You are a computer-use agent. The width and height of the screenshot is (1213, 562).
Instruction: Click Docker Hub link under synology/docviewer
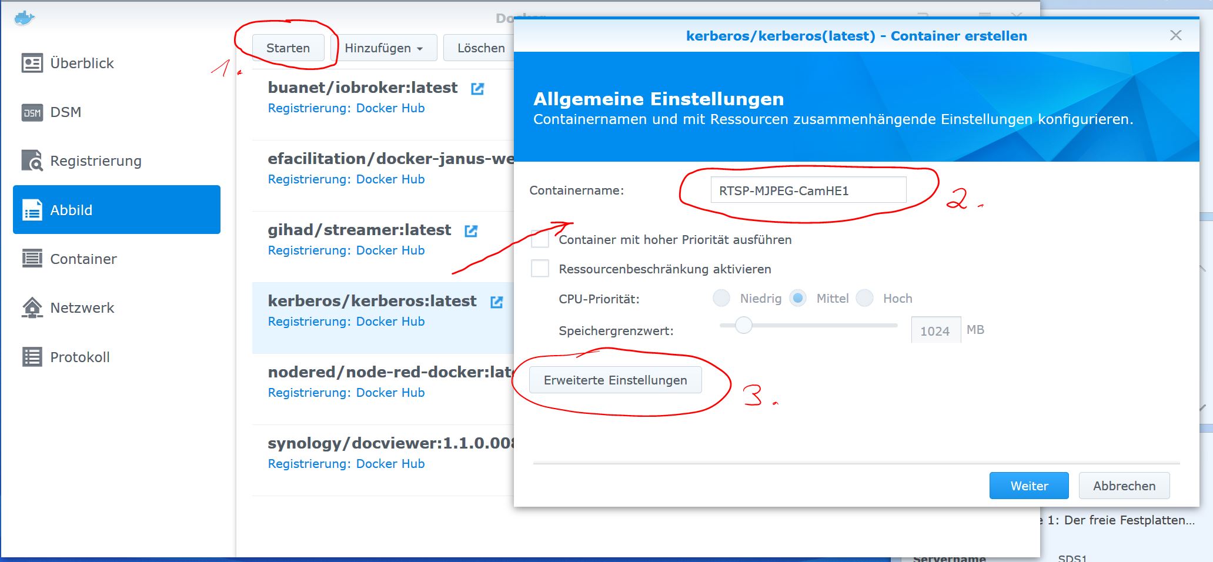(x=390, y=464)
